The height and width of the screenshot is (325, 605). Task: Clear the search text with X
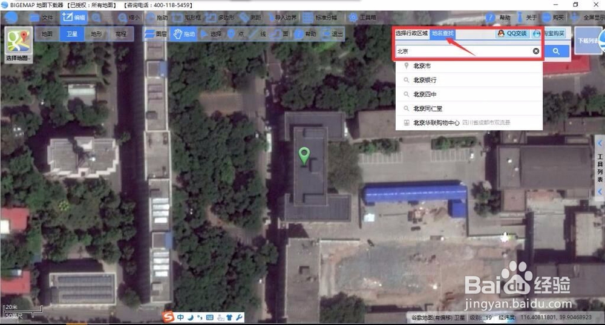[536, 51]
